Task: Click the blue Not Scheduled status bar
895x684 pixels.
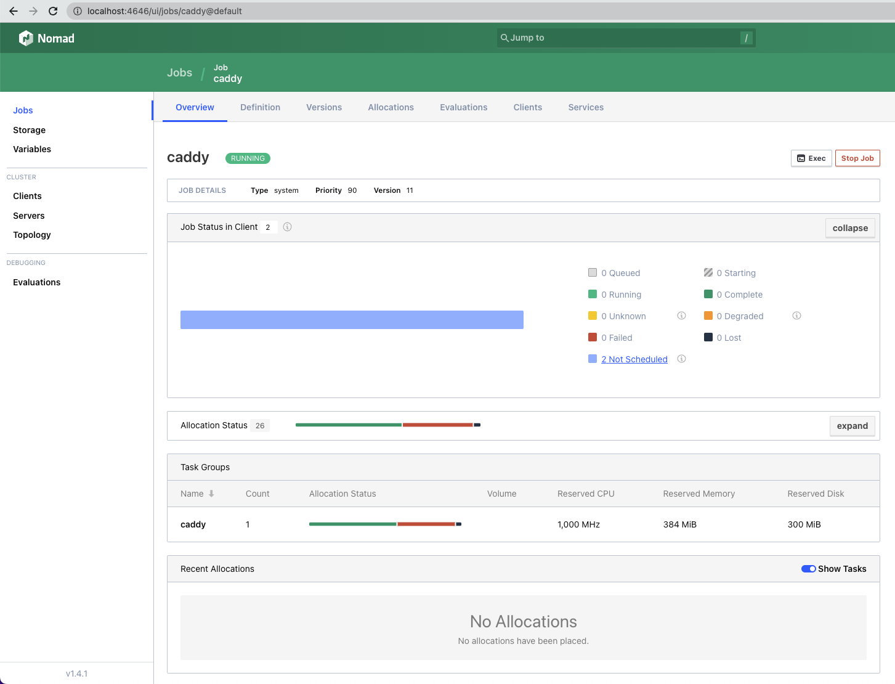Action: (x=352, y=320)
